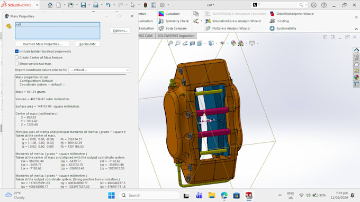360x202 pixels.
Task: Open the SolidWorks Home welcome icon
Action: pos(50,5)
